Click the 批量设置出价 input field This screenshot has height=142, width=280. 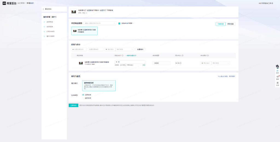pos(79,50)
